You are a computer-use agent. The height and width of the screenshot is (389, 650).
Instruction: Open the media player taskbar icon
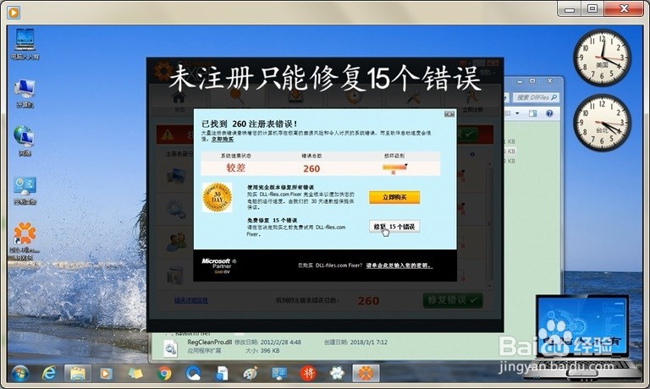point(106,374)
